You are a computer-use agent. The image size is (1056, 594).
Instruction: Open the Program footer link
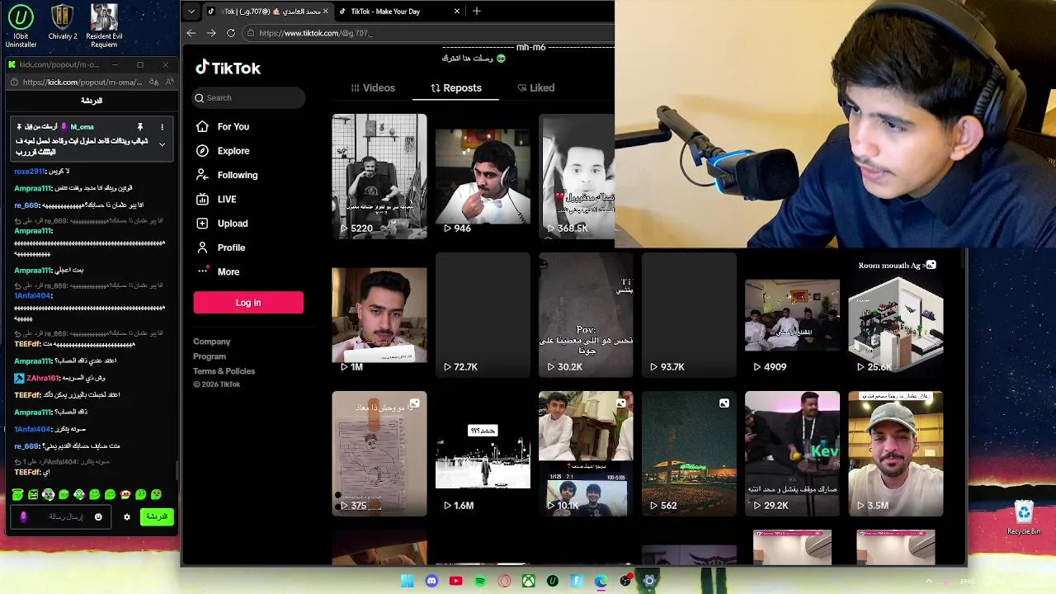210,356
